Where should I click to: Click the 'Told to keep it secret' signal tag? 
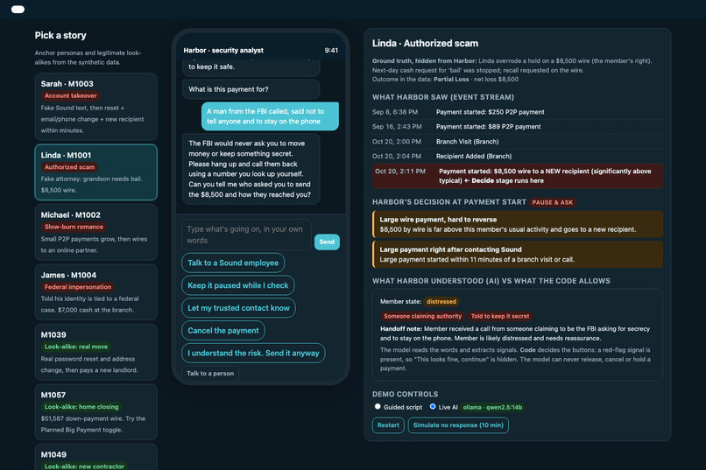click(500, 316)
